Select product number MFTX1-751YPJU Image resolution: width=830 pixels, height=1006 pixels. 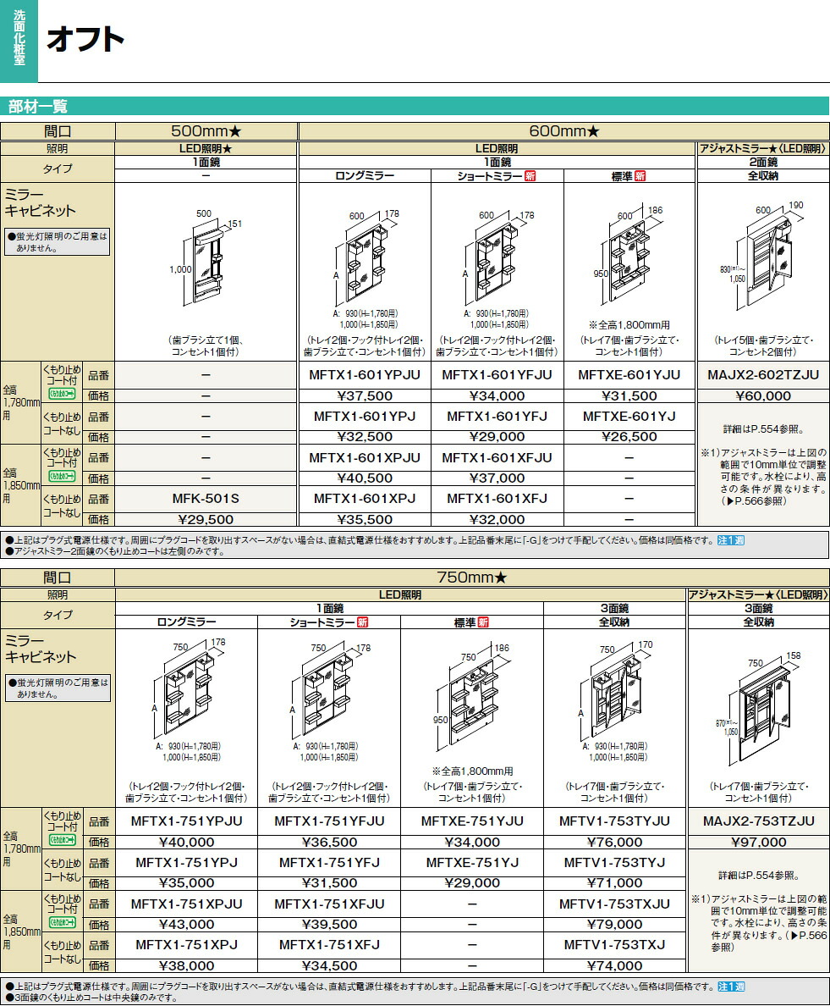coord(186,821)
